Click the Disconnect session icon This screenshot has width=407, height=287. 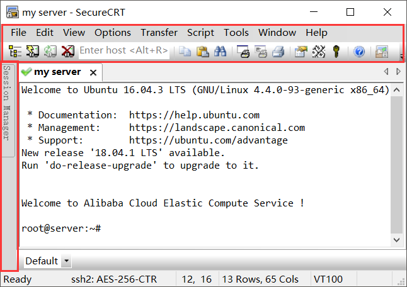[68, 51]
